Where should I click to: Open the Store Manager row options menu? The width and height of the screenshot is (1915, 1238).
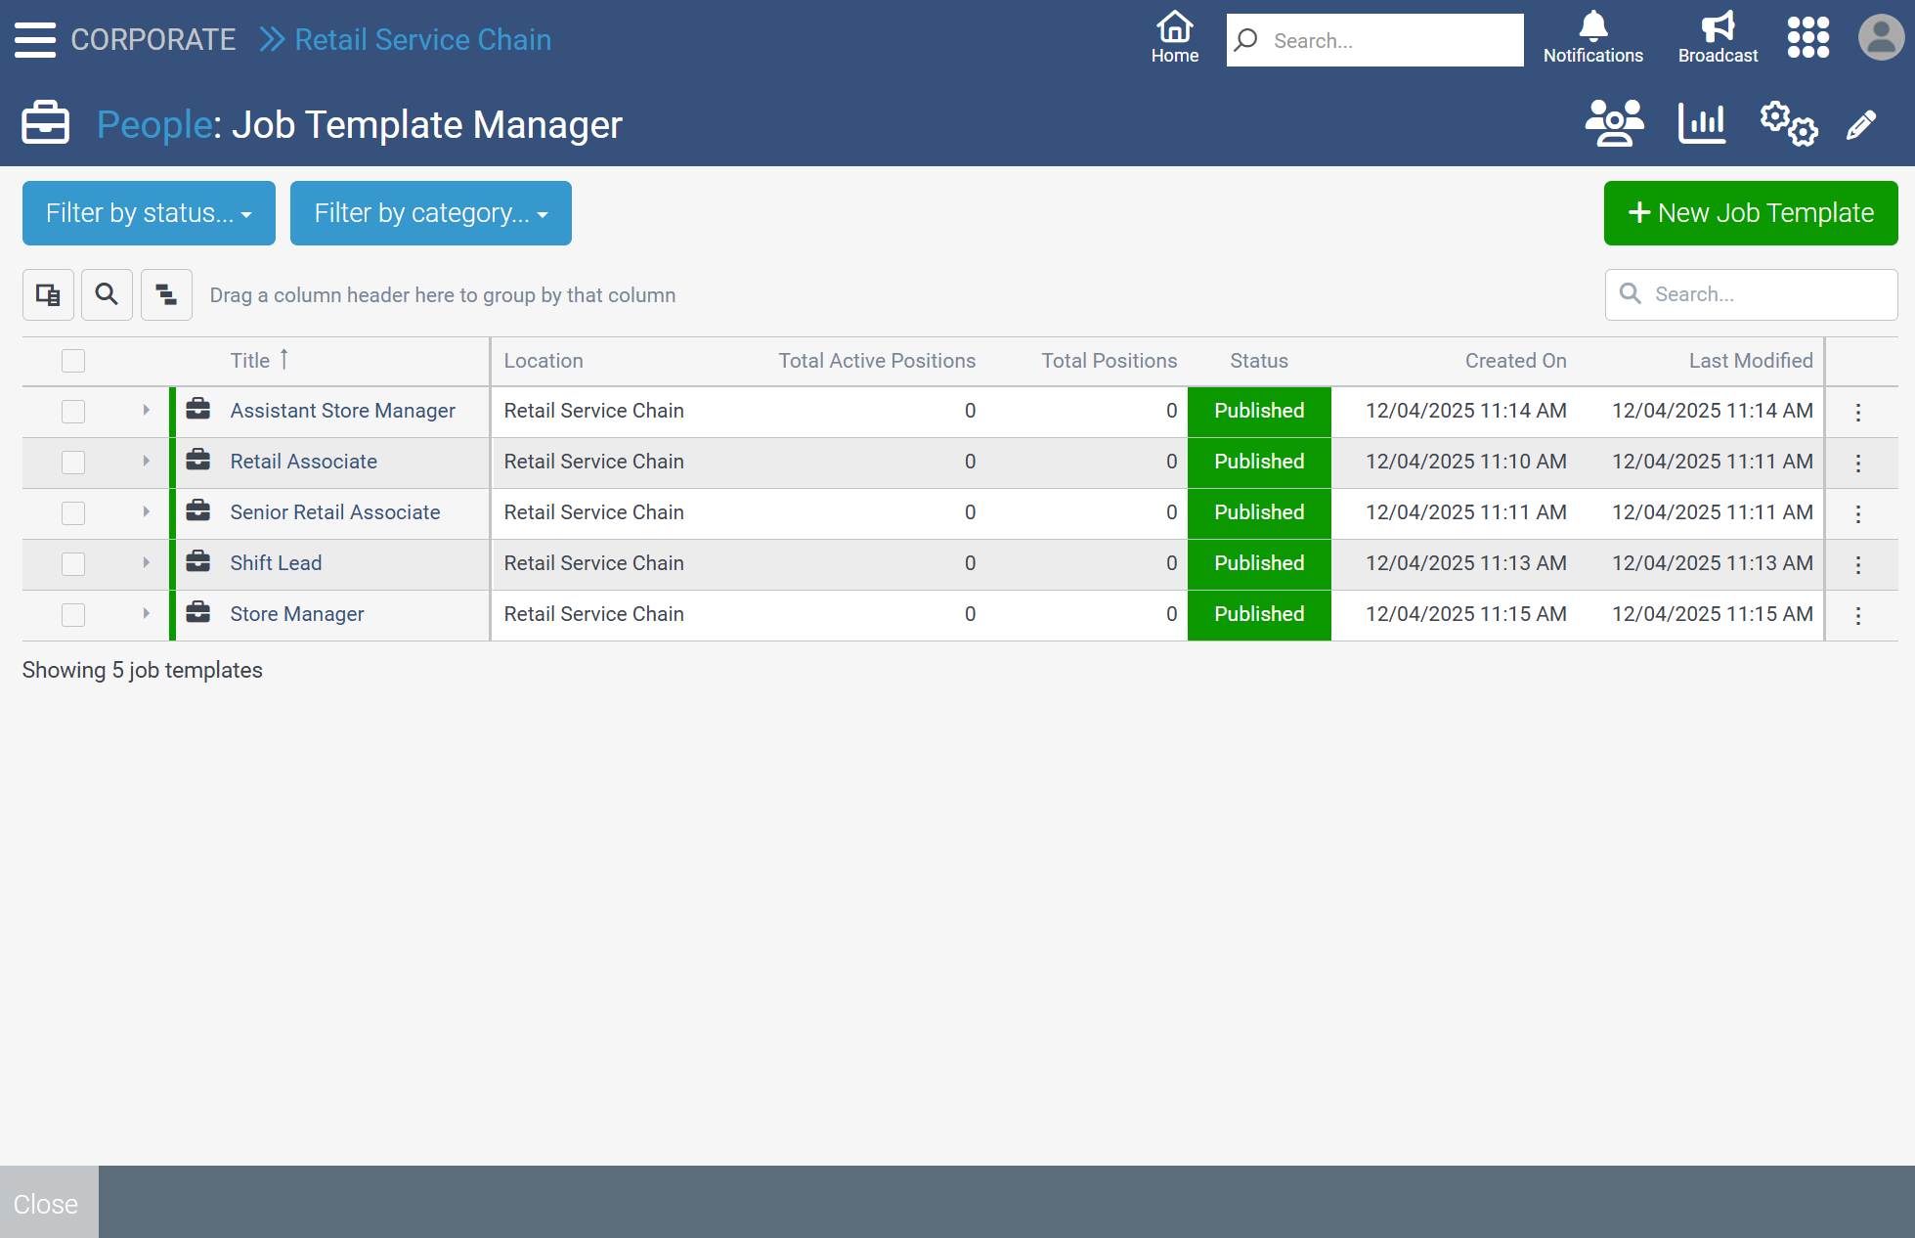click(1858, 615)
